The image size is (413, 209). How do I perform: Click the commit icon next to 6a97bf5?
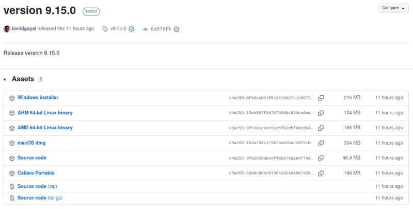(145, 29)
